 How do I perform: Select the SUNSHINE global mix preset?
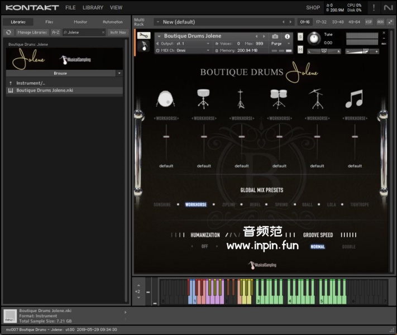pyautogui.click(x=162, y=204)
